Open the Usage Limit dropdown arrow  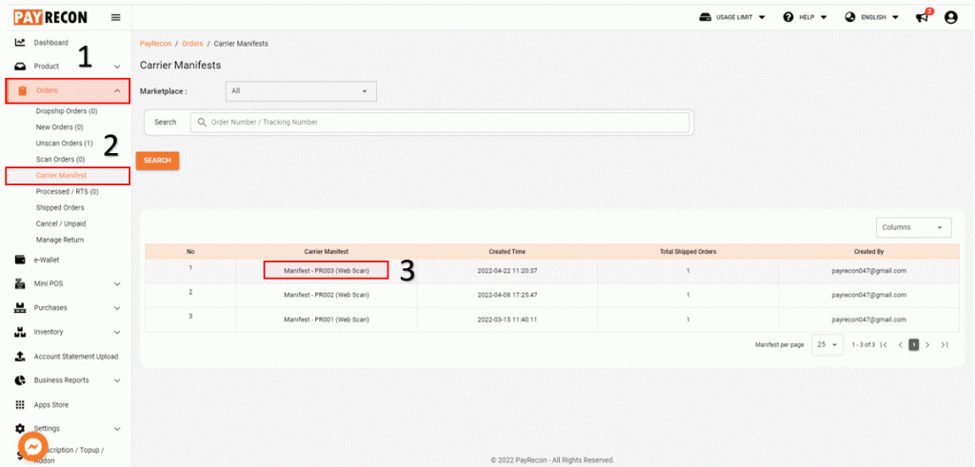[x=762, y=17]
